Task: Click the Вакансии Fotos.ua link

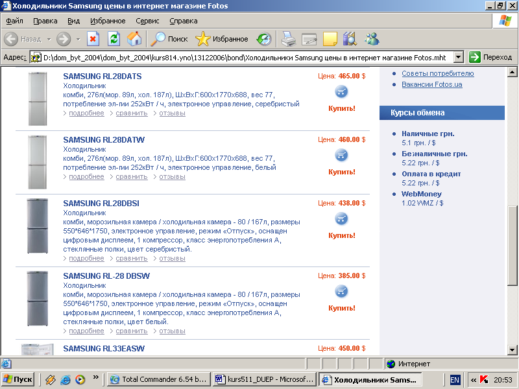Action: [431, 84]
